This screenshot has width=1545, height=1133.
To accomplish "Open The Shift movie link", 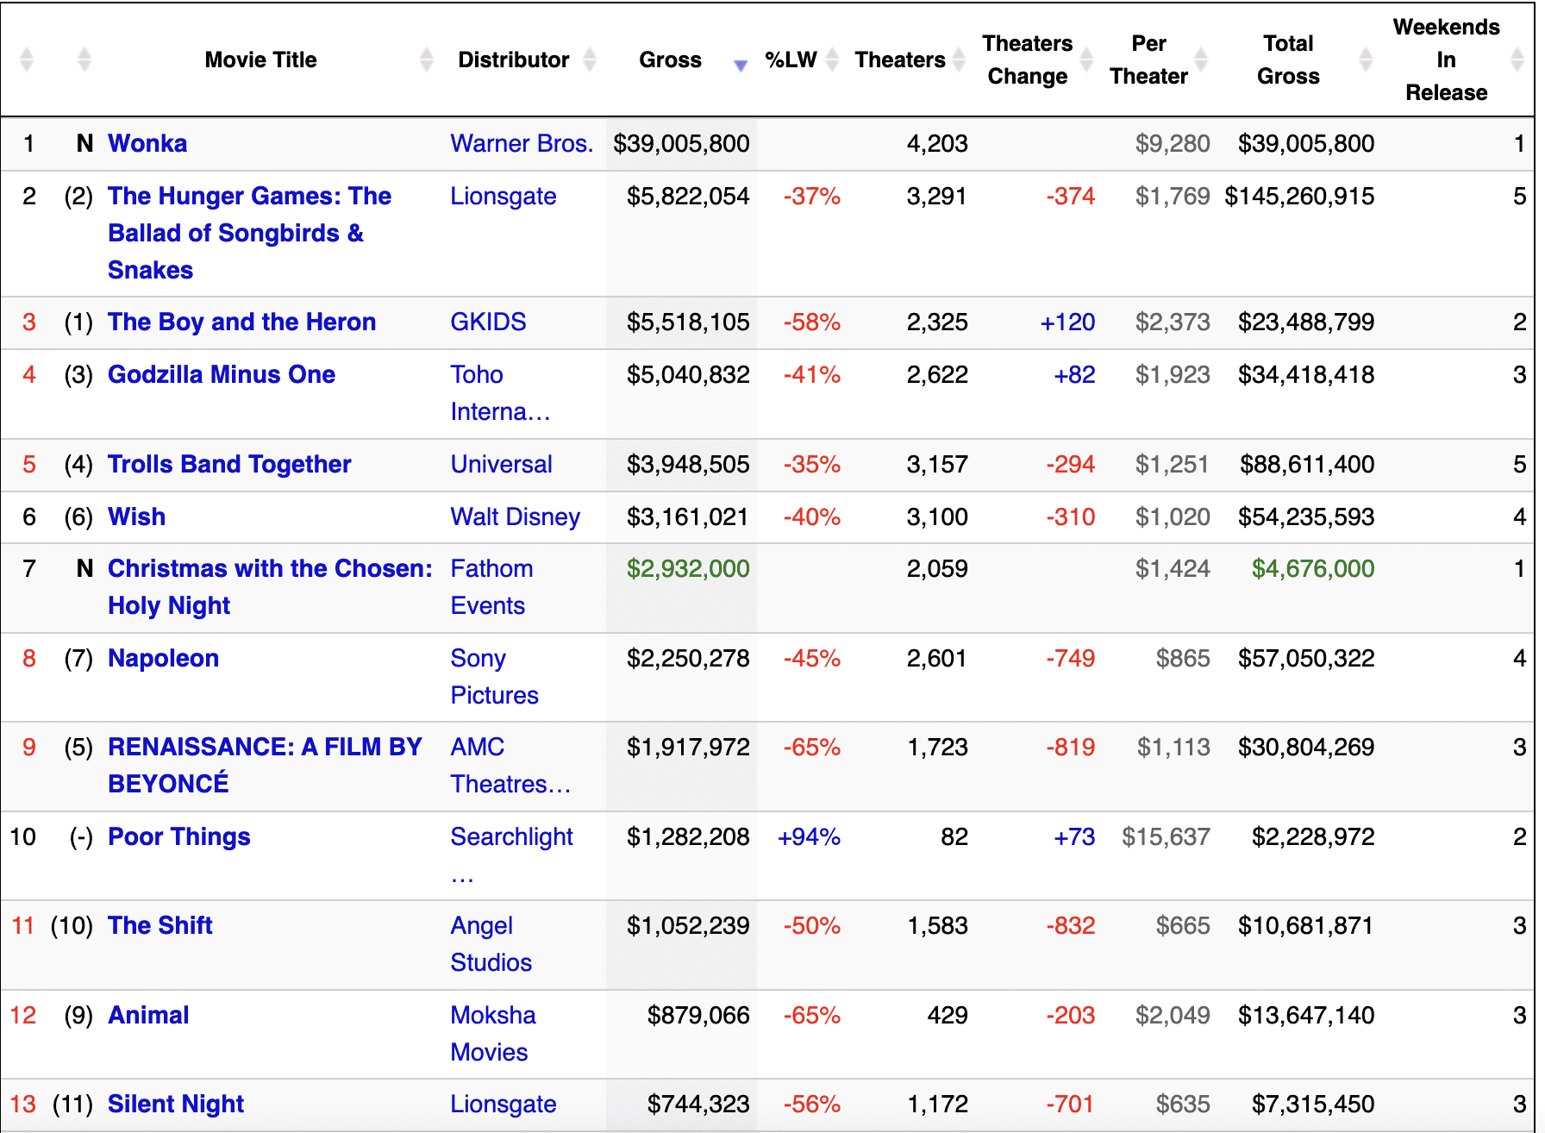I will tap(160, 925).
